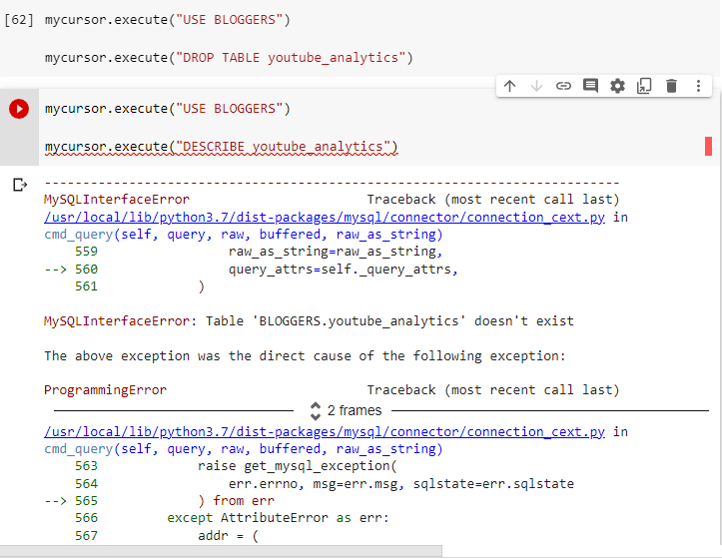Open more cell actions menu

pos(698,86)
